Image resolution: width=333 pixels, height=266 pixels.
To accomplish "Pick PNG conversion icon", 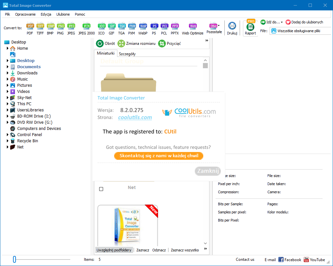I will pos(60,29).
